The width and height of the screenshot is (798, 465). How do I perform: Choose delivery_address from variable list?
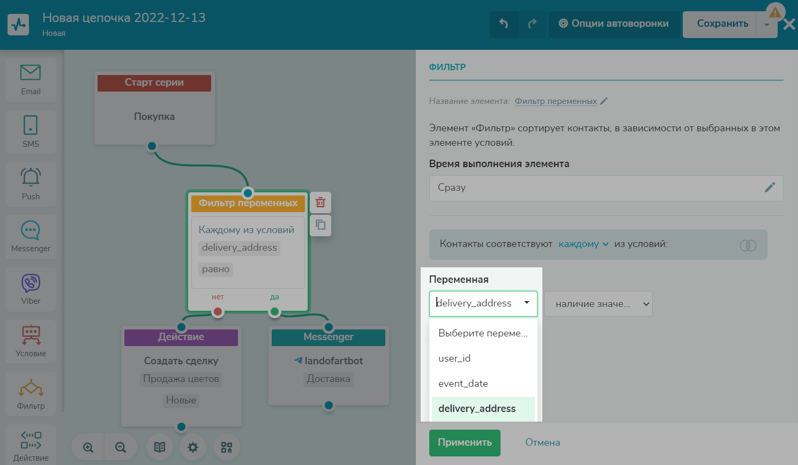[x=483, y=409]
